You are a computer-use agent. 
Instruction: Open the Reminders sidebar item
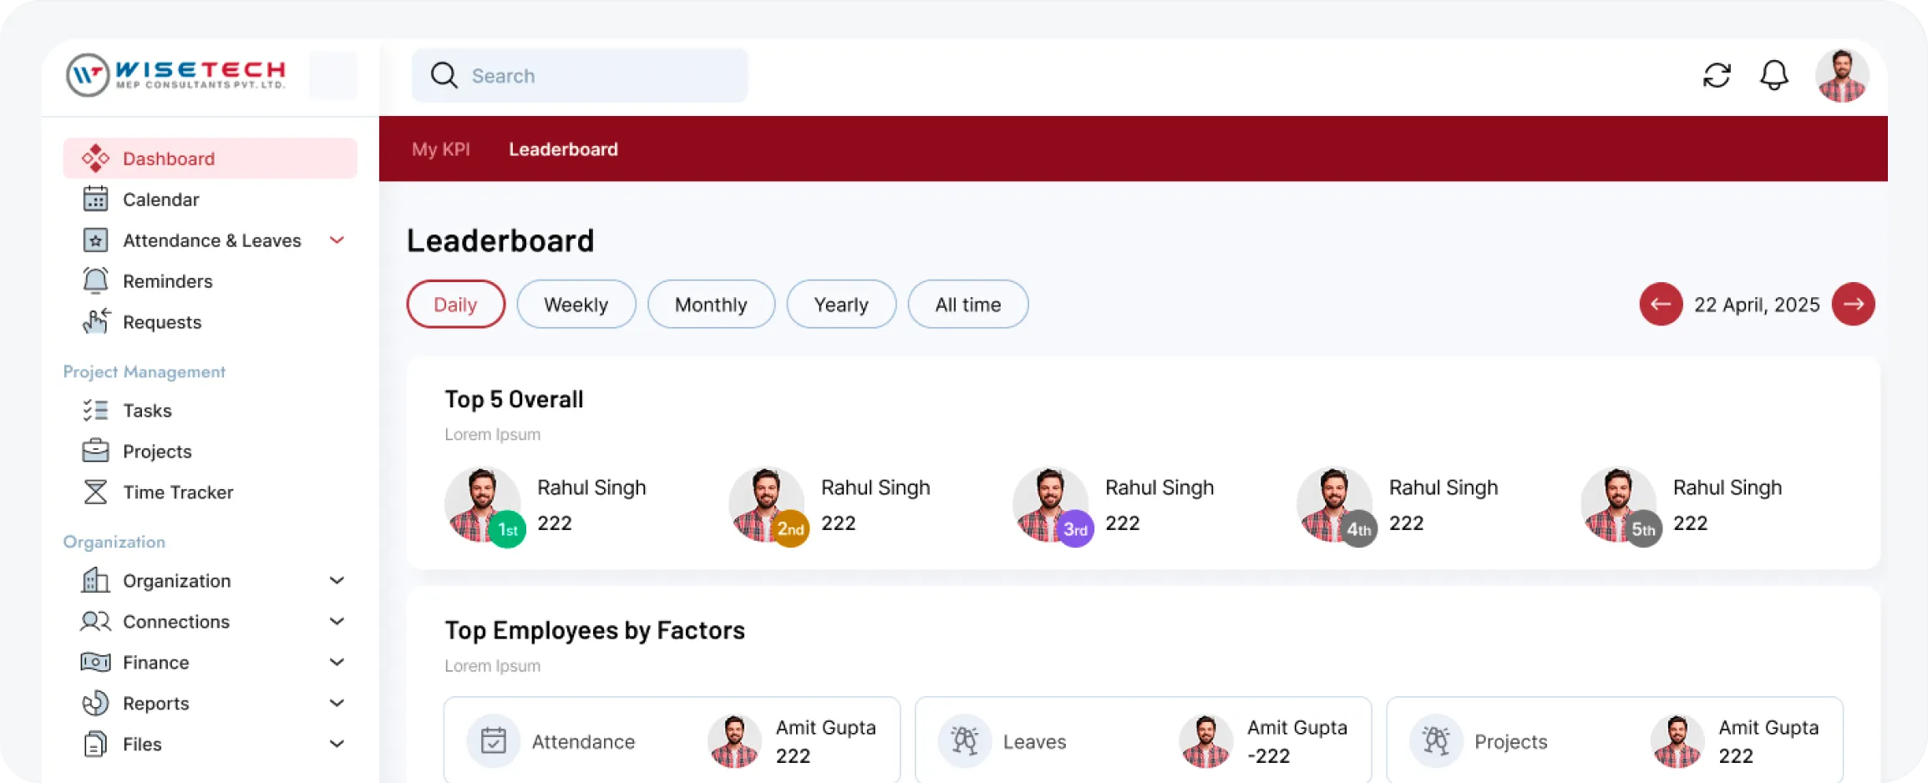pyautogui.click(x=167, y=281)
